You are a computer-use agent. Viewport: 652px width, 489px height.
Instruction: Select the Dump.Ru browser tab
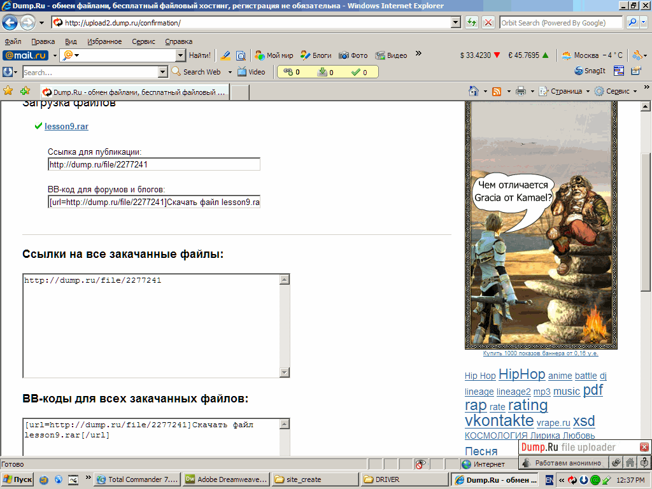click(134, 92)
